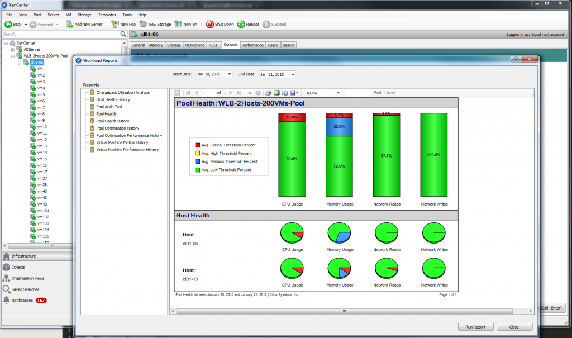Click the Notifications panel item
The height and width of the screenshot is (338, 572).
coord(23,300)
